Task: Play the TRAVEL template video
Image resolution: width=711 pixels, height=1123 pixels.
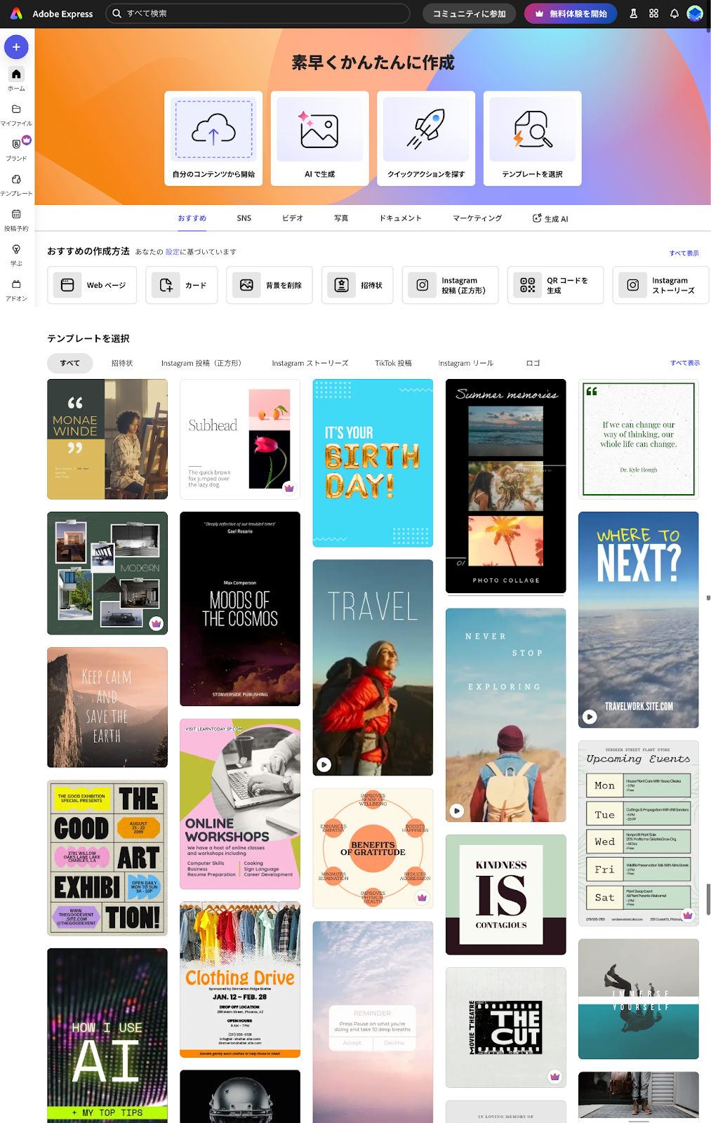Action: [x=324, y=764]
